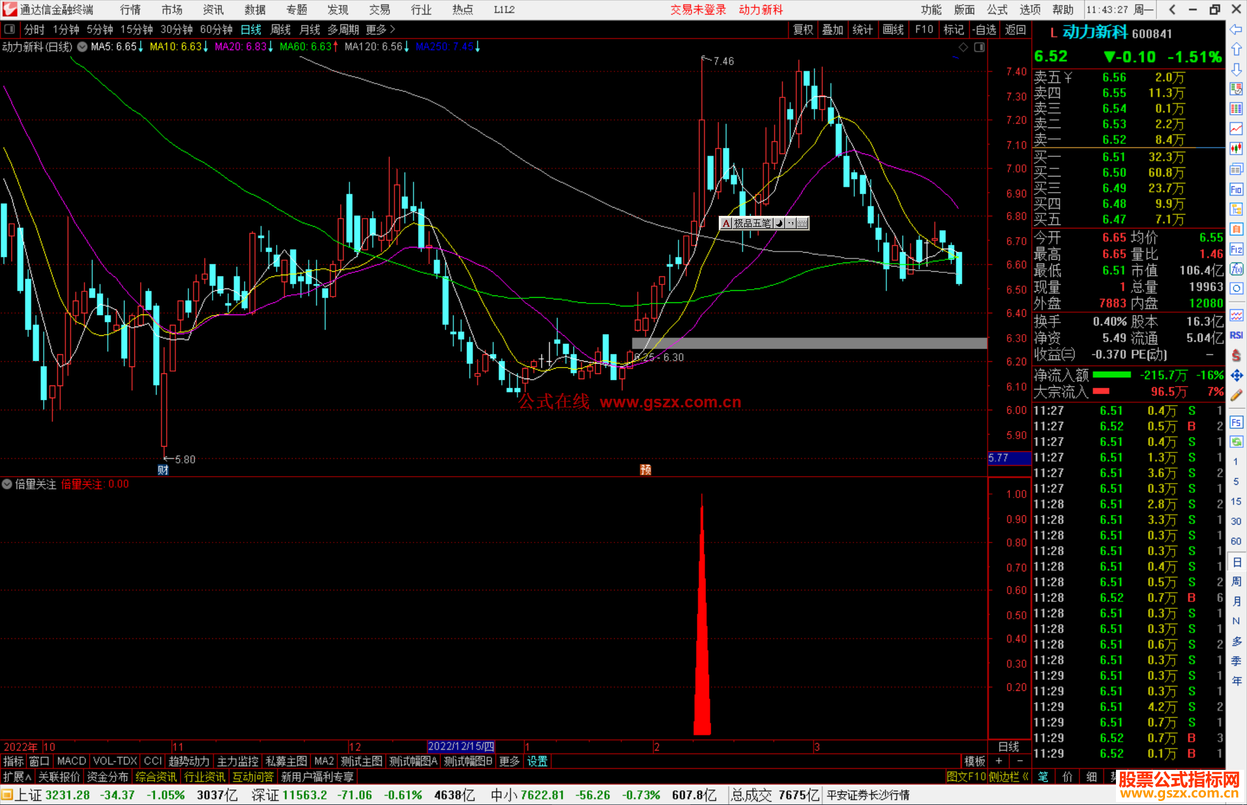Expand the 扩展 panel at bottom left

pyautogui.click(x=17, y=777)
